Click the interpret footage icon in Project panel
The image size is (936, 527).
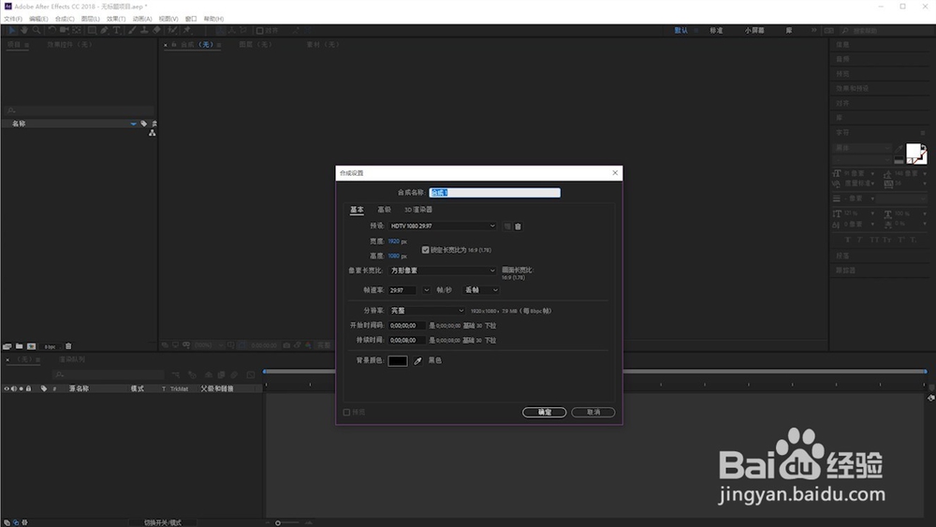click(7, 346)
